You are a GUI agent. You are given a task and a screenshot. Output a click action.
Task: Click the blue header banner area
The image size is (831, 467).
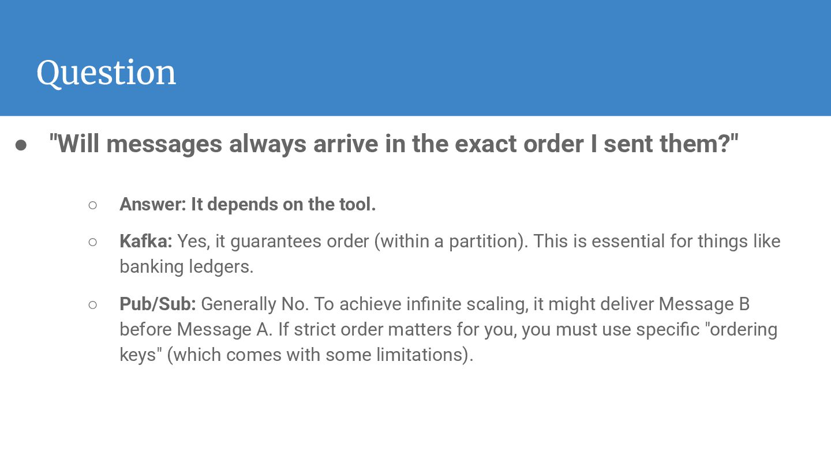tap(415, 58)
